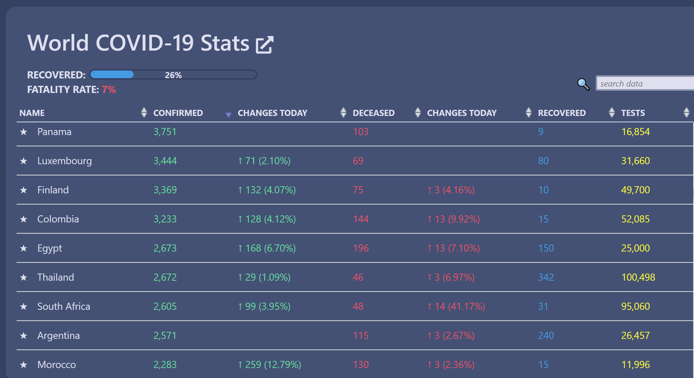Click the 7% fatality rate value
The image size is (694, 378).
click(109, 90)
